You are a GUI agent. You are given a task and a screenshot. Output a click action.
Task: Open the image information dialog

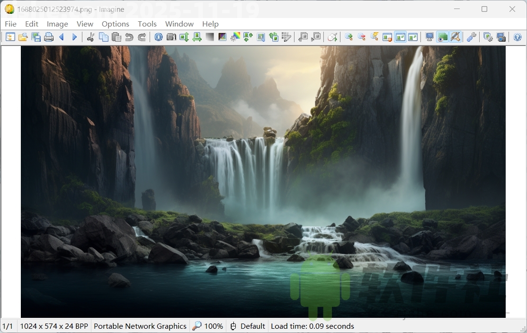pyautogui.click(x=158, y=36)
